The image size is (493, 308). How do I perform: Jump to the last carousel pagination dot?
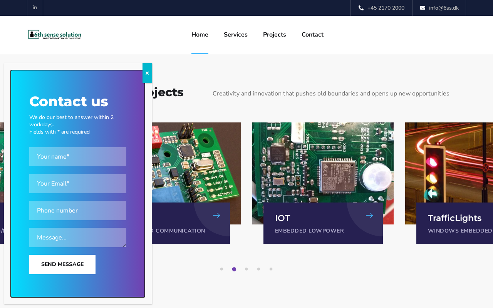click(271, 269)
